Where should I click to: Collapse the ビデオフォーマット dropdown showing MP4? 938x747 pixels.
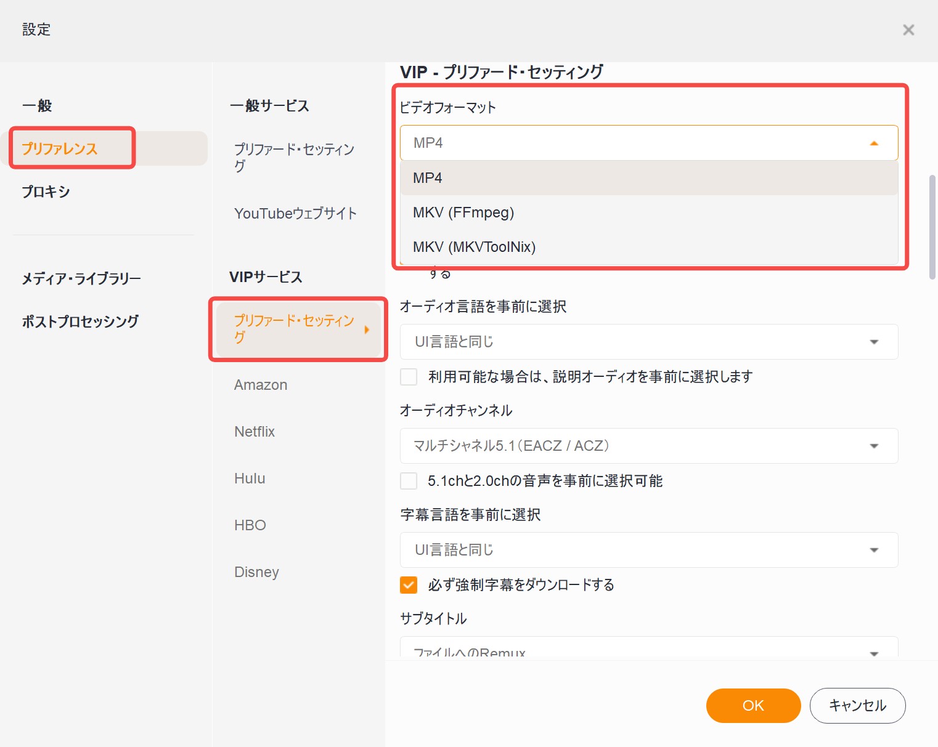[x=649, y=143]
